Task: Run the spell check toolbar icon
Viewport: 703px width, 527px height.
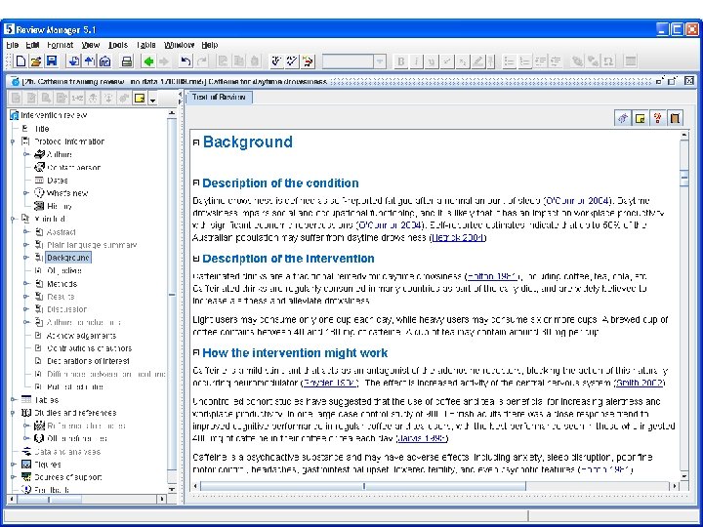Action: 276,61
